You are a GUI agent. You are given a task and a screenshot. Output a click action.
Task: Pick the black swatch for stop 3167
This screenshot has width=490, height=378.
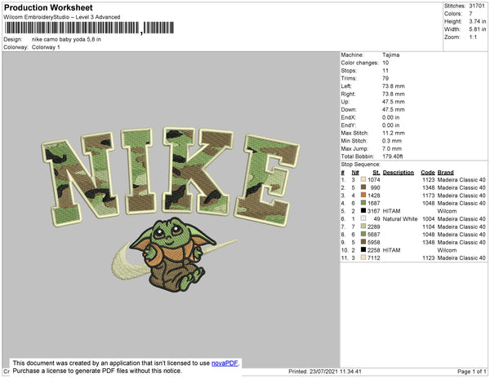[363, 211]
